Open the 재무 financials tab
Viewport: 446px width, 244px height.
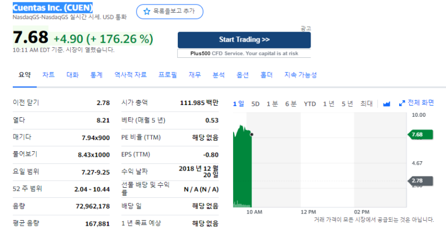pyautogui.click(x=195, y=75)
